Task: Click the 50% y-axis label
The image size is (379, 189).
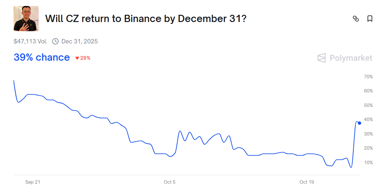Action: coord(368,105)
